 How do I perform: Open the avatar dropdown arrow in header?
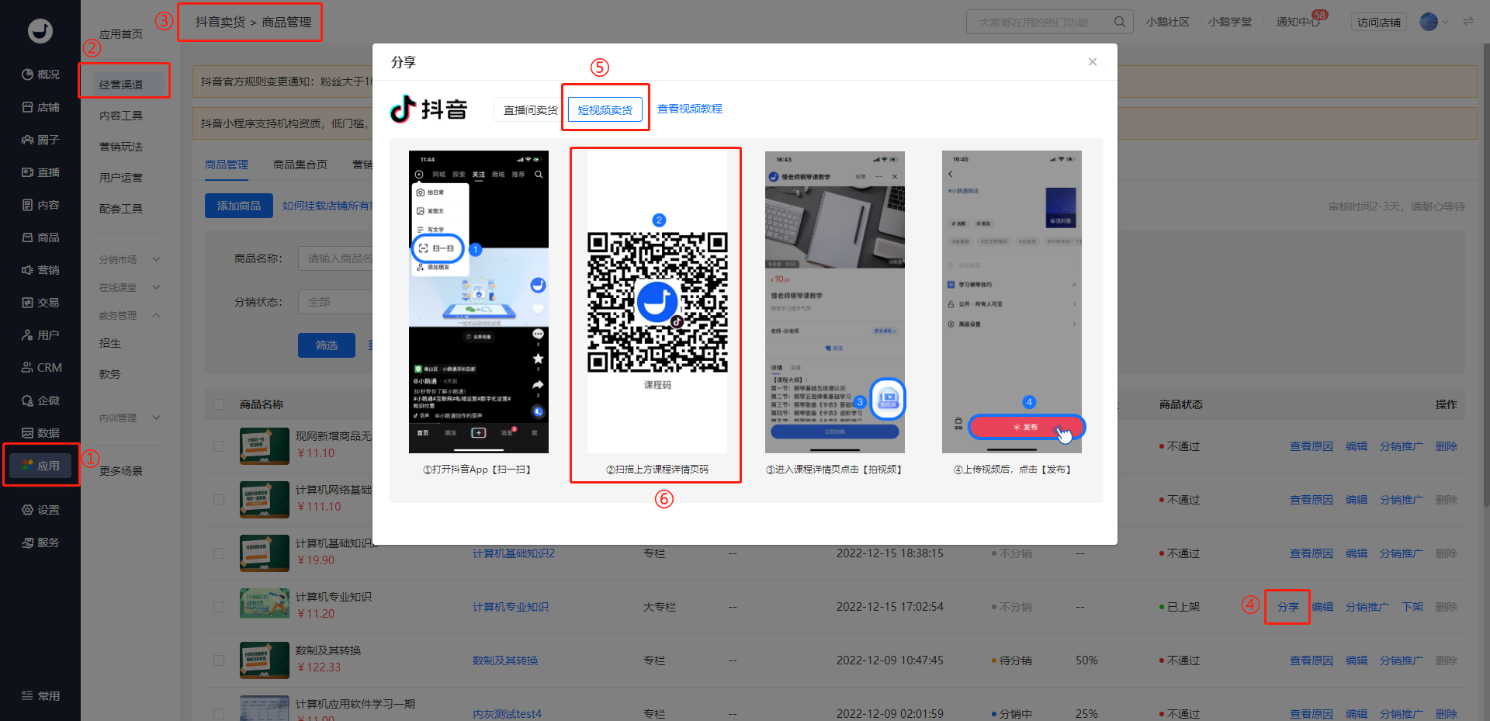[1445, 23]
